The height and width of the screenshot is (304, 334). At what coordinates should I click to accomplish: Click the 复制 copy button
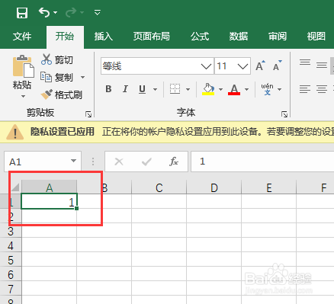pyautogui.click(x=56, y=77)
